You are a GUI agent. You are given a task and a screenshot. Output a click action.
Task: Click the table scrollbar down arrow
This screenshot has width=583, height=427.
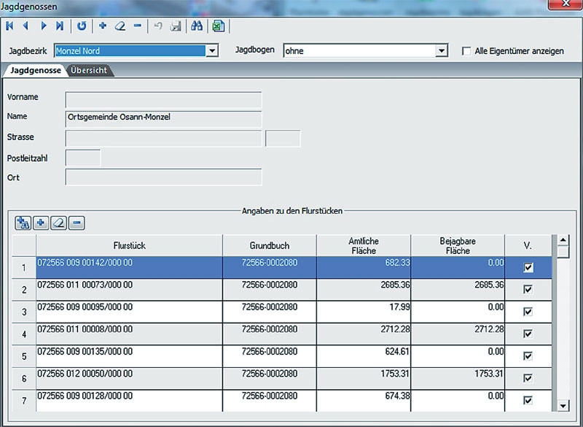pyautogui.click(x=563, y=406)
